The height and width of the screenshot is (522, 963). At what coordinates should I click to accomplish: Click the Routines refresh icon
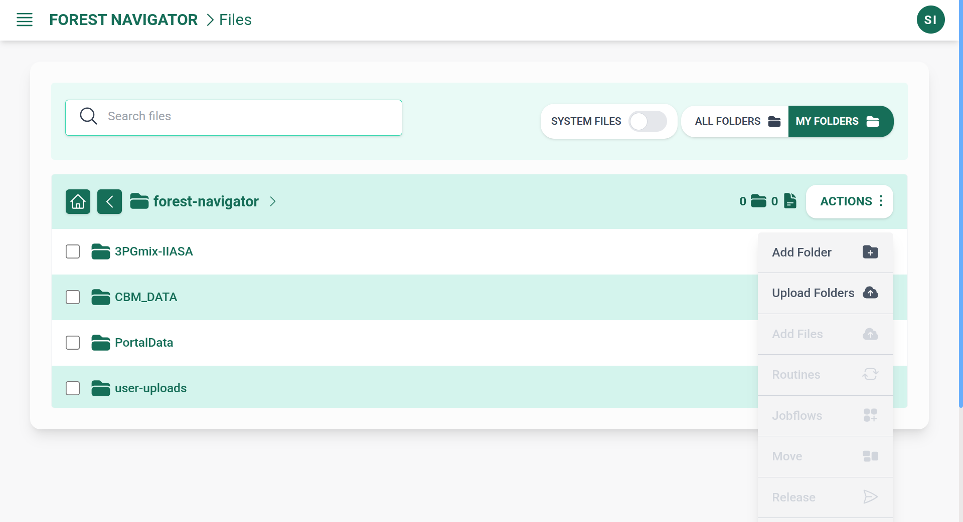870,374
